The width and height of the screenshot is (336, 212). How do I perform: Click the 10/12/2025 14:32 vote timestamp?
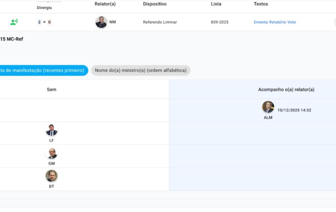tap(294, 110)
